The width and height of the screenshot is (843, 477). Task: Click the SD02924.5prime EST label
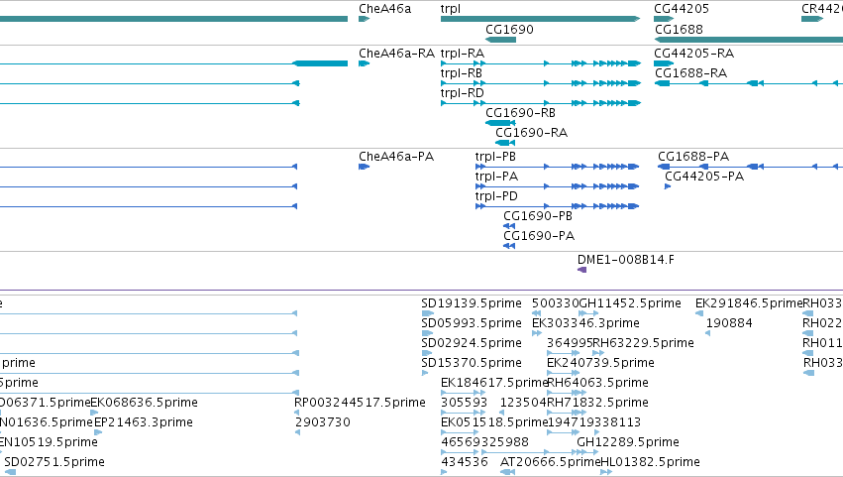tap(472, 343)
